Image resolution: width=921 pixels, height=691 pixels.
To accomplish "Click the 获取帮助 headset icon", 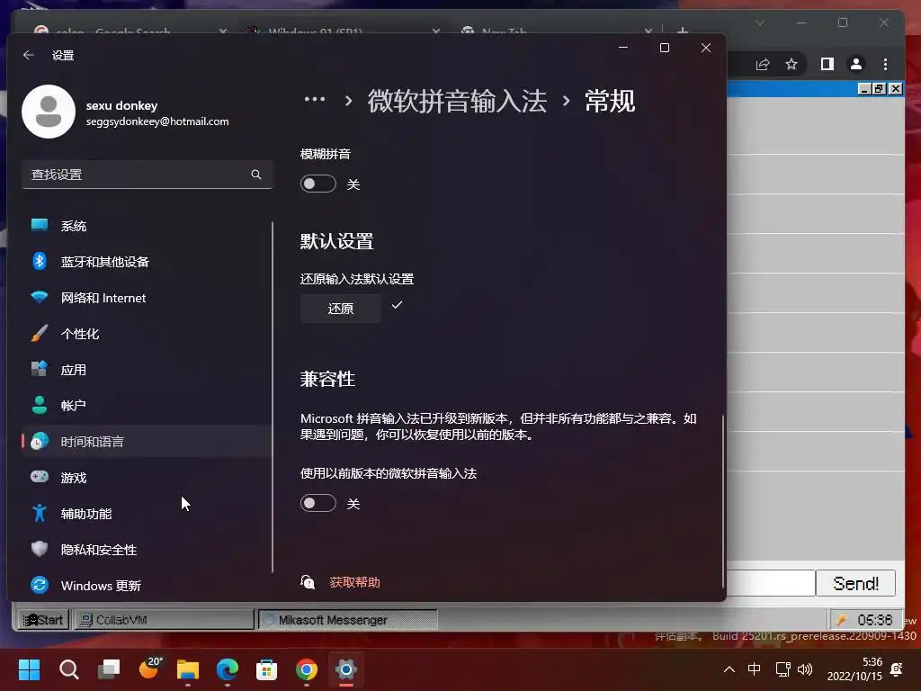I will coord(308,582).
